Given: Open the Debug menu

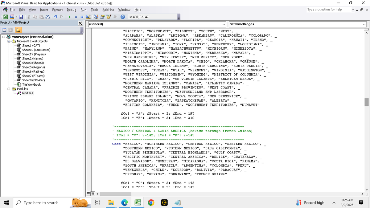Looking at the screenshot, I should click(x=72, y=10).
